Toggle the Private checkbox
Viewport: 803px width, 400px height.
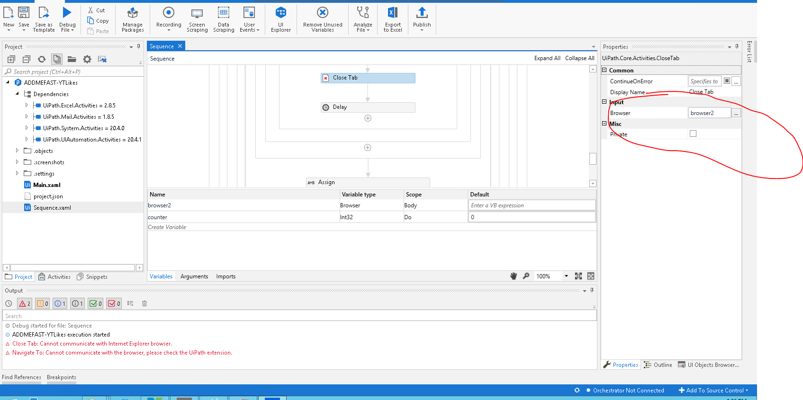tap(693, 134)
